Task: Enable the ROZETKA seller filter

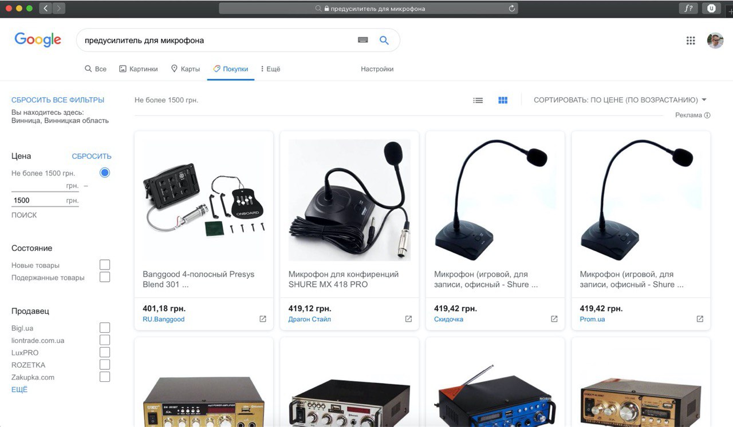Action: (105, 365)
